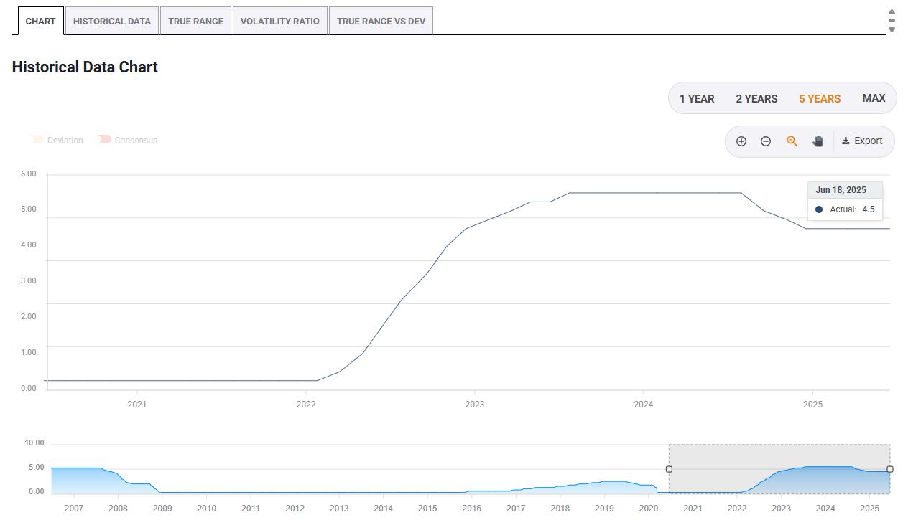Open True Range vs Dev tab

coord(381,21)
